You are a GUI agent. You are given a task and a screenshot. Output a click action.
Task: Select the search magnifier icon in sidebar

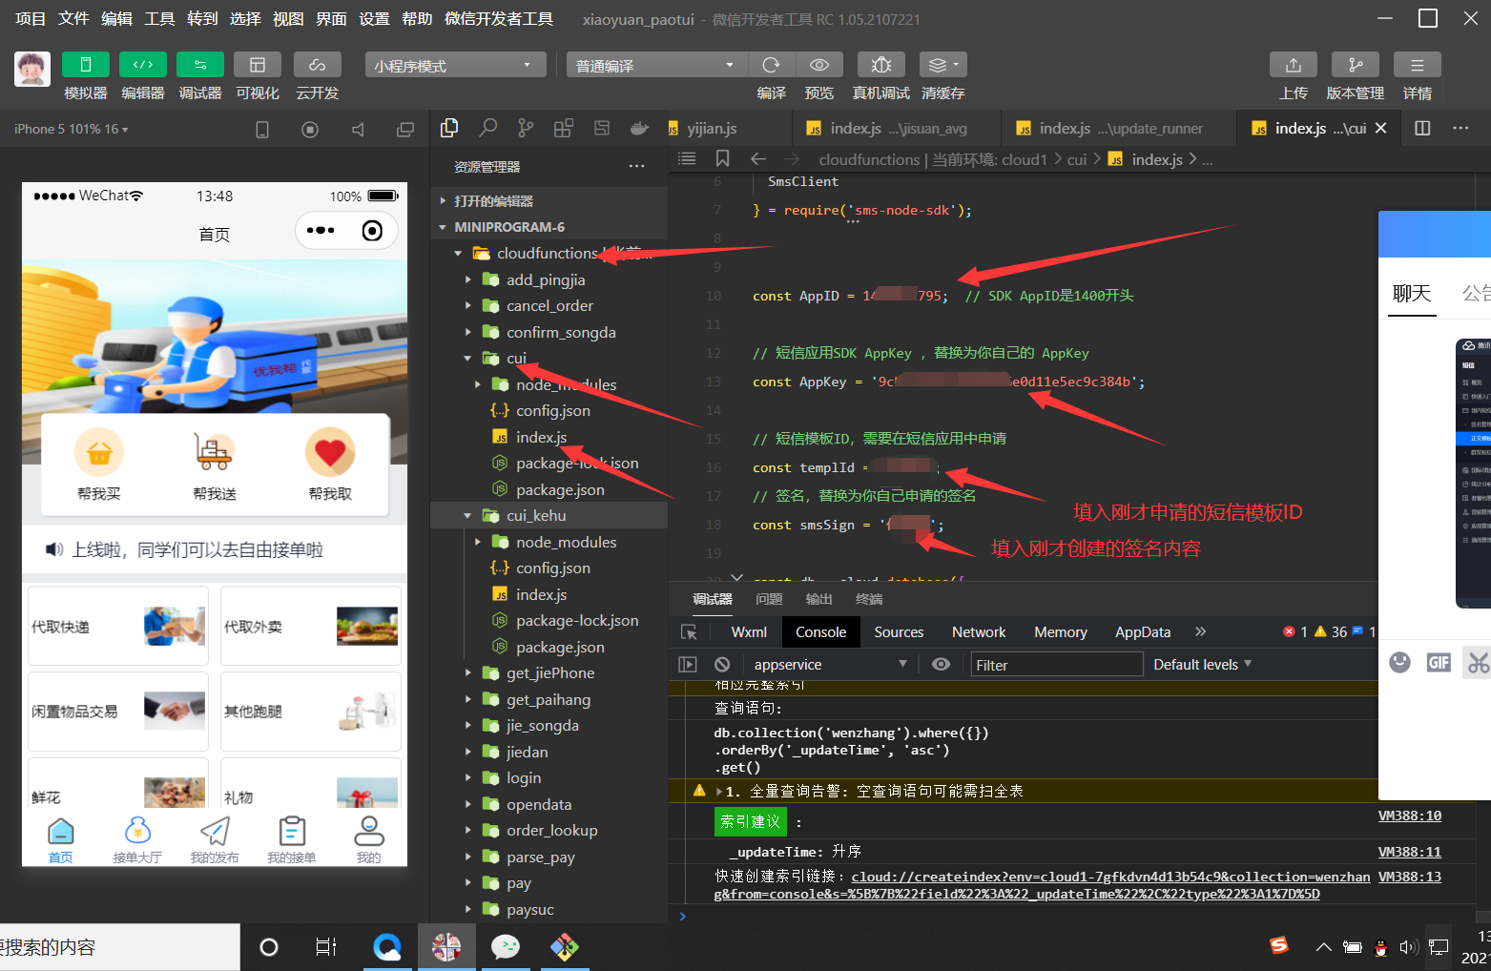[487, 127]
